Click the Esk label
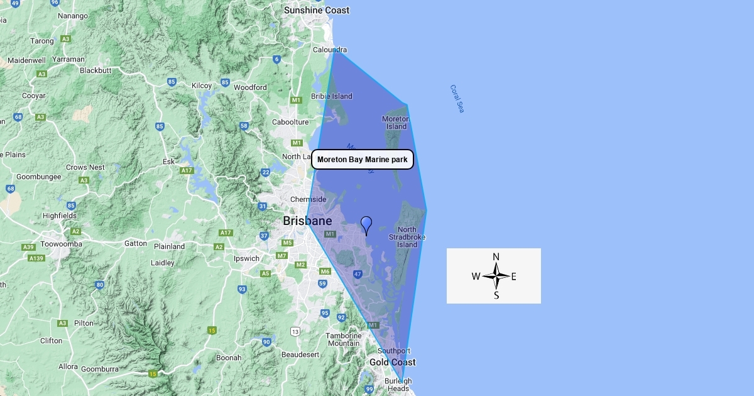The width and height of the screenshot is (754, 396). 168,162
